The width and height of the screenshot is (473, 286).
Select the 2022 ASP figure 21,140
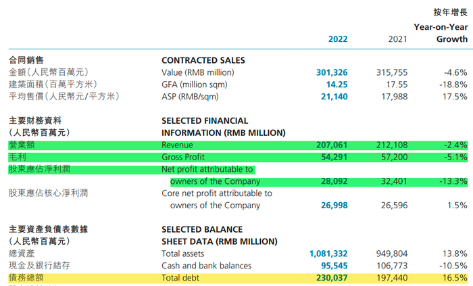(335, 97)
